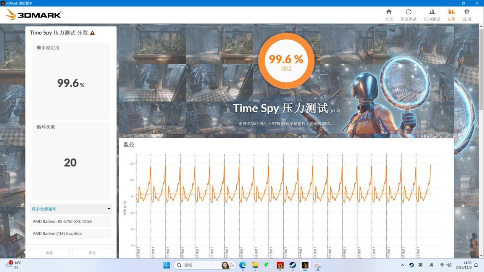Open WeChat from the taskbar
The width and height of the screenshot is (484, 272).
[x=268, y=265]
